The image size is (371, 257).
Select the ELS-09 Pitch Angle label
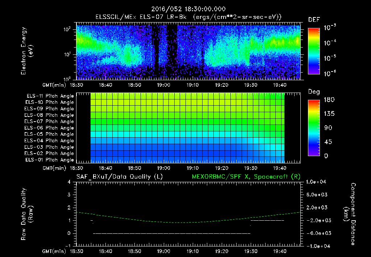(49, 109)
